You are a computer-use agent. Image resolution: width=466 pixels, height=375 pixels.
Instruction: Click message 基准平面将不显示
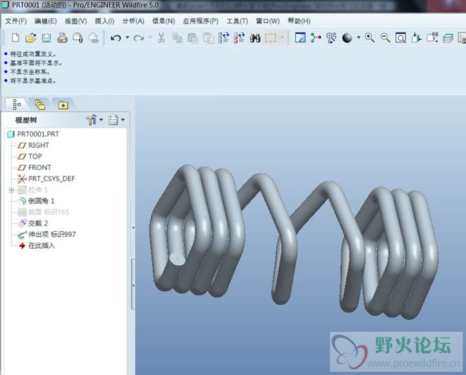36,63
